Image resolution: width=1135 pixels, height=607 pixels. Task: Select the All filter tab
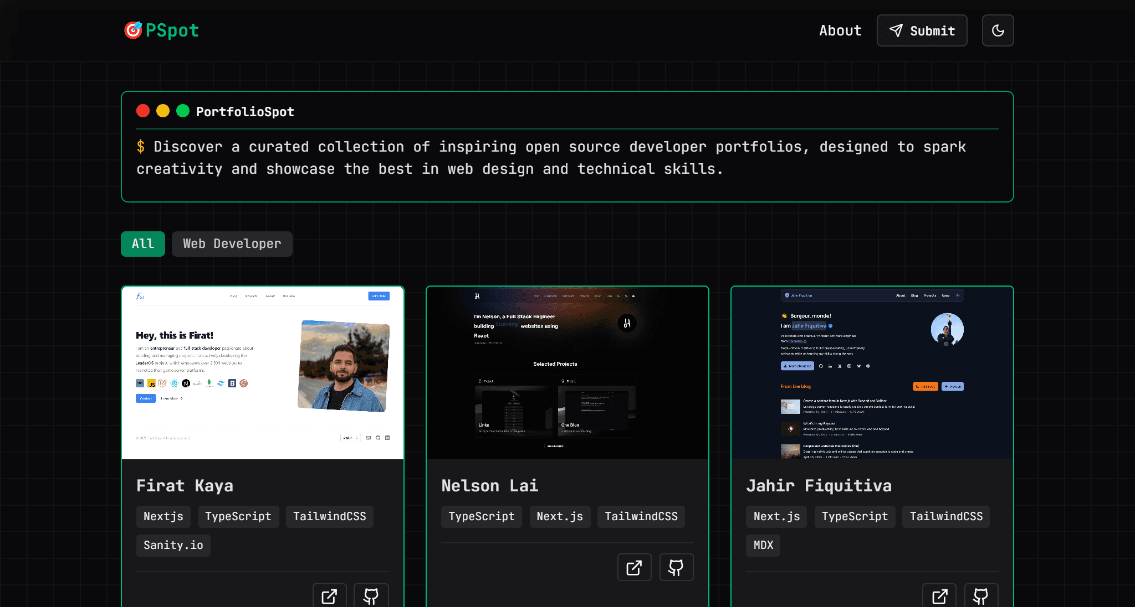click(143, 244)
